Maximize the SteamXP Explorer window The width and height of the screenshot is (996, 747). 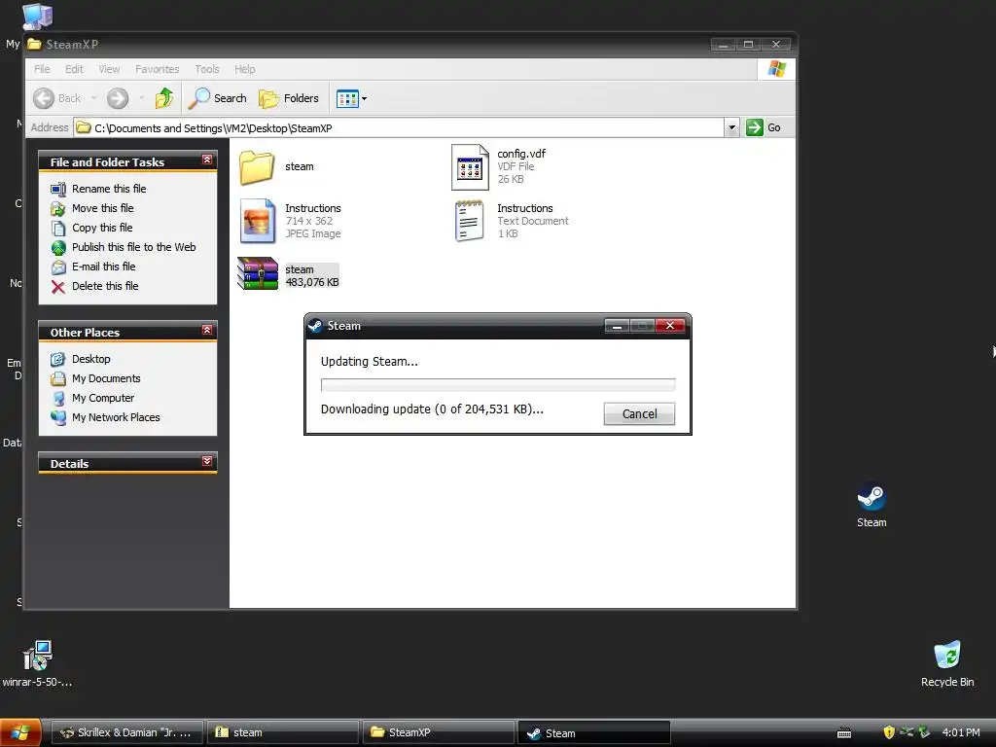748,45
